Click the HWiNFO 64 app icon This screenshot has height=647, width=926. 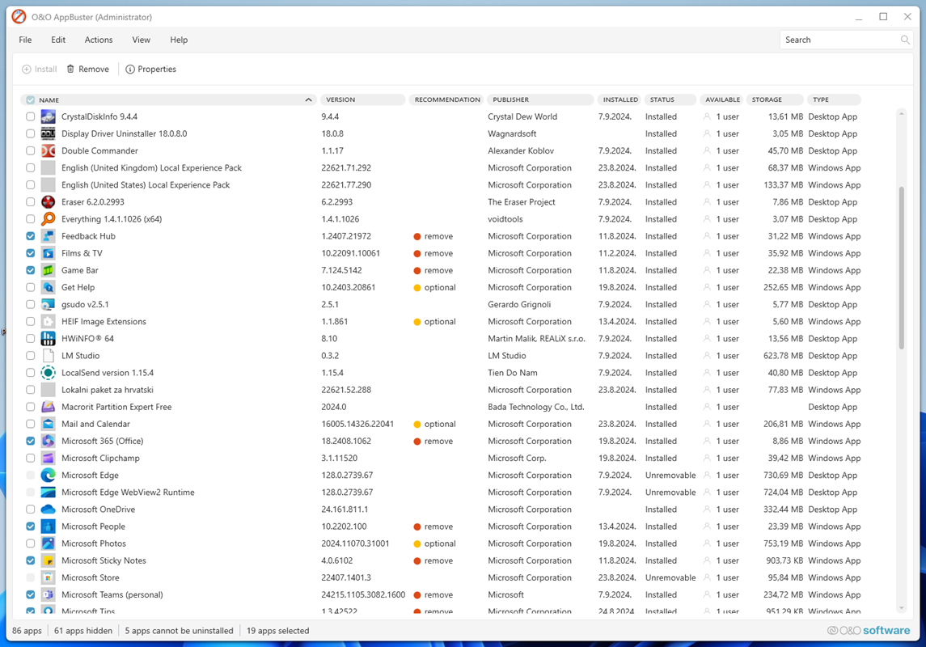click(48, 339)
